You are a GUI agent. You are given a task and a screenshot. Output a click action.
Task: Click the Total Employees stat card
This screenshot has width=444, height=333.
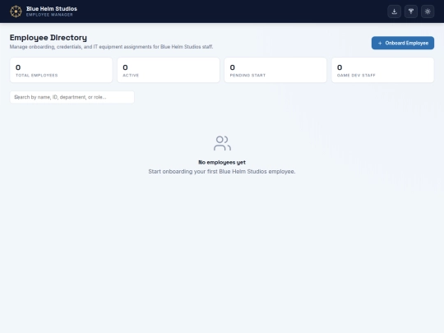pos(61,70)
